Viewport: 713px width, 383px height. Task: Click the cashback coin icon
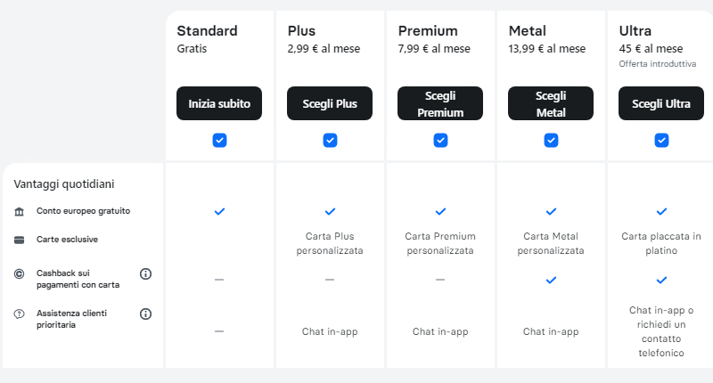(19, 274)
